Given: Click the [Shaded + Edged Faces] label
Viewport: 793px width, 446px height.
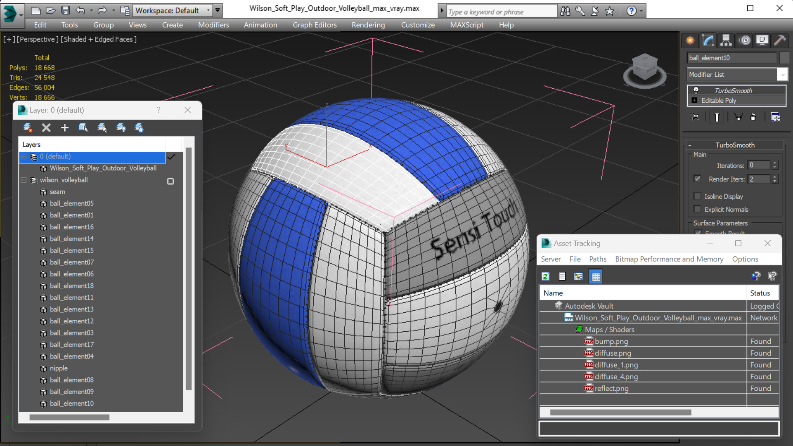Looking at the screenshot, I should 99,39.
